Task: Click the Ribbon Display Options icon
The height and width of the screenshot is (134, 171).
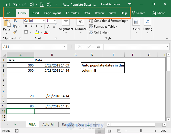Action: click(x=130, y=4)
